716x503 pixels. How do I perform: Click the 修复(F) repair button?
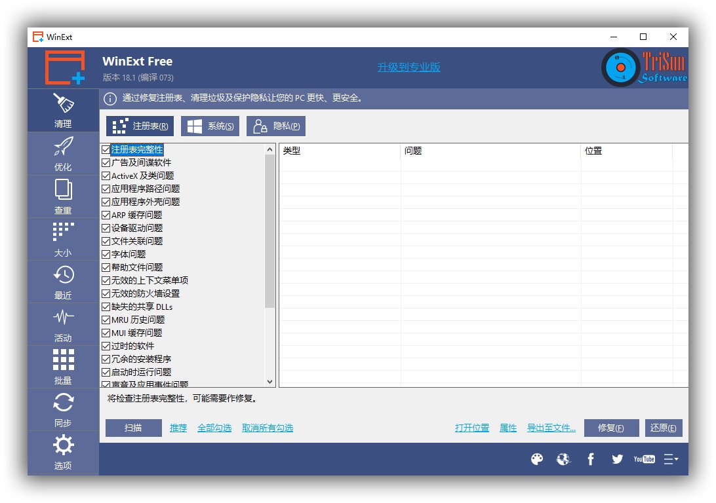click(612, 428)
